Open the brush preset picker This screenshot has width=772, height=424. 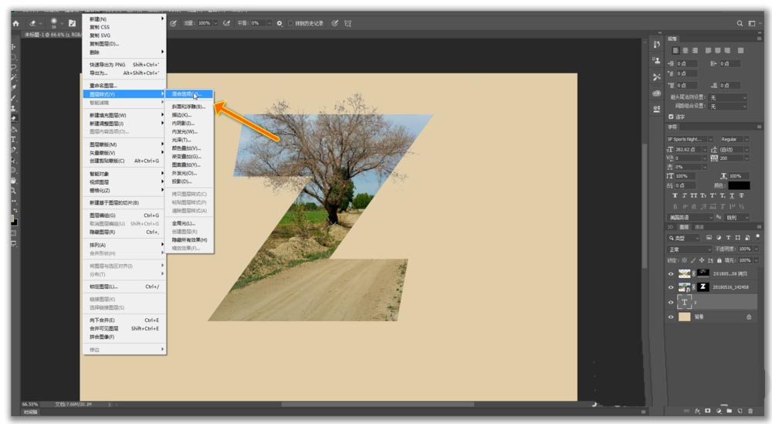point(56,23)
